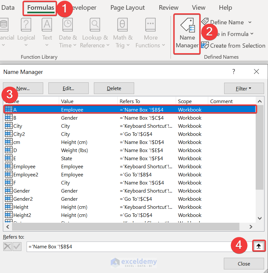The width and height of the screenshot is (268, 273).
Task: Click the collapse dialog arrow beside Refers to
Action: point(259,246)
